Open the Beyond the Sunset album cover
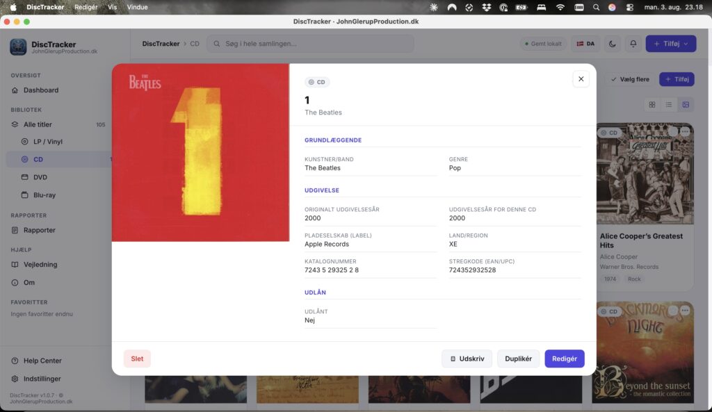The height and width of the screenshot is (412, 712). pos(645,352)
